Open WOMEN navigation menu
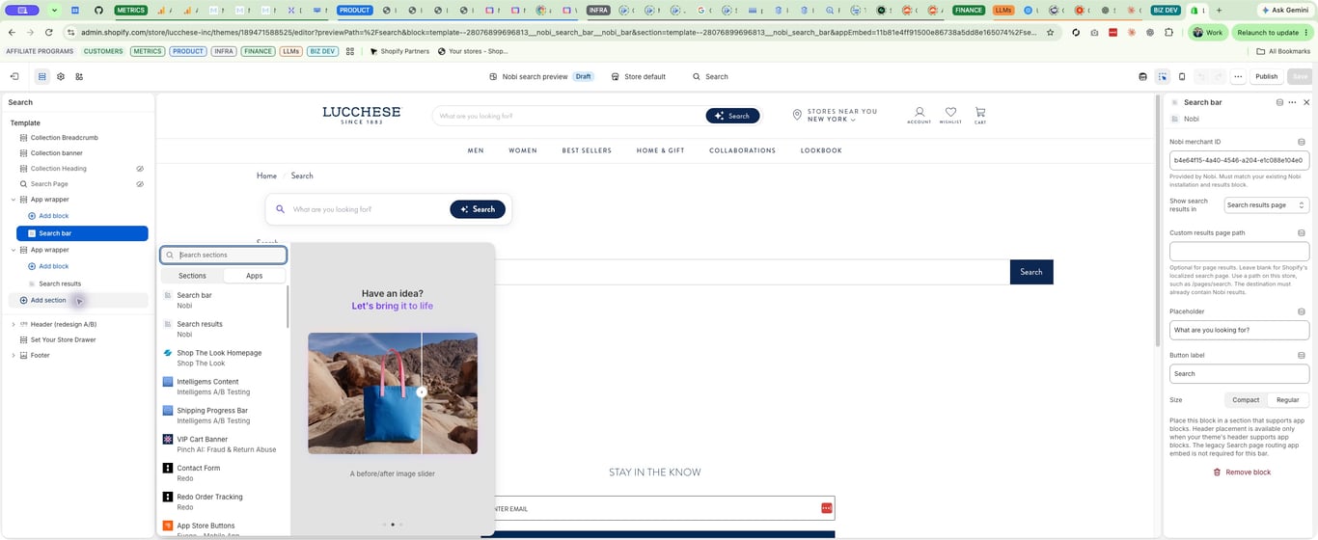The image size is (1318, 540). 523,150
